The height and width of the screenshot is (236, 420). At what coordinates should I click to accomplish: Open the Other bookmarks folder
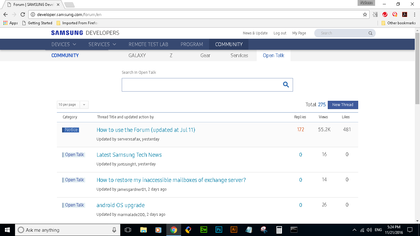click(398, 23)
